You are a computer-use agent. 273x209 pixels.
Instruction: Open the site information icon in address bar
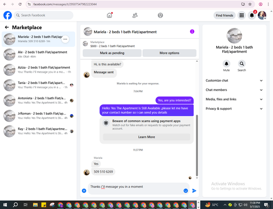point(29,4)
